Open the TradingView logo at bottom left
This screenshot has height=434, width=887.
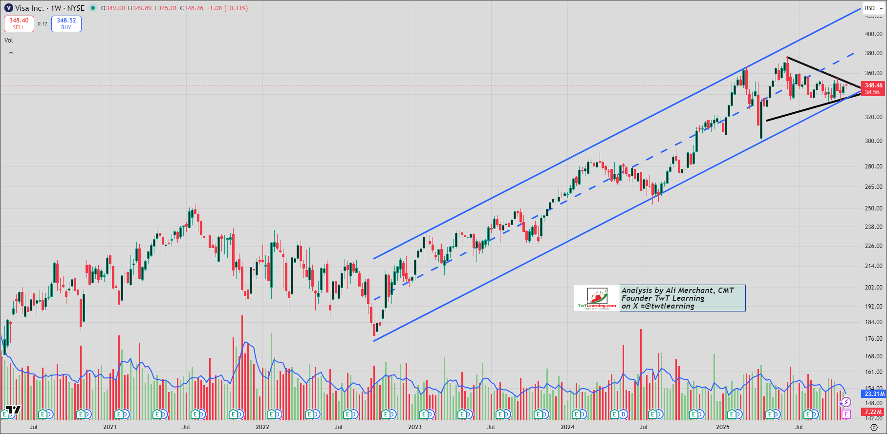[13, 410]
